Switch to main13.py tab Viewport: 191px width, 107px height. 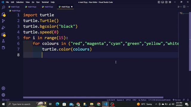coord(14,7)
